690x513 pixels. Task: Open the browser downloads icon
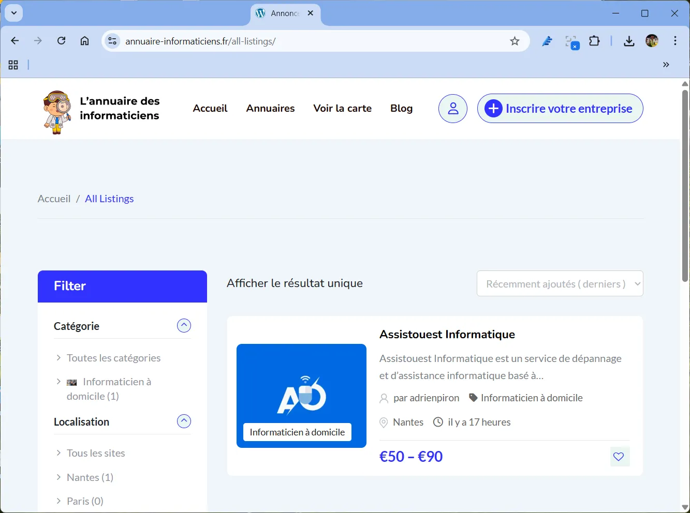[x=629, y=41]
